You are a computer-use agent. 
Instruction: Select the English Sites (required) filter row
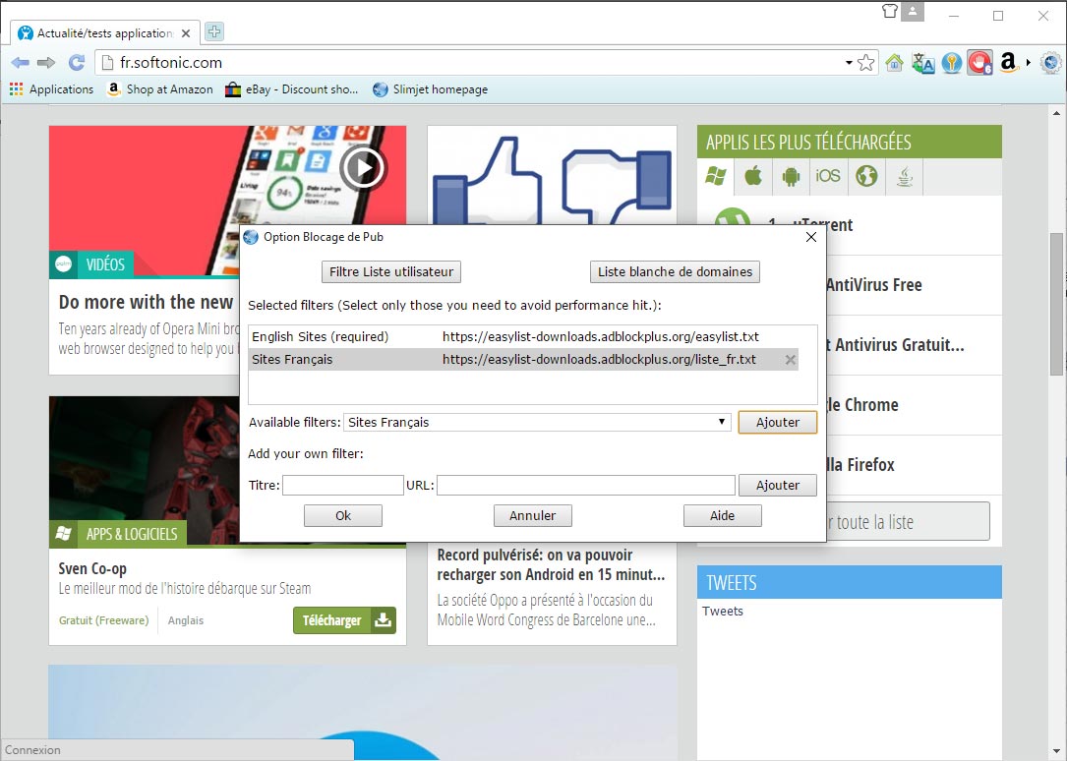point(523,336)
